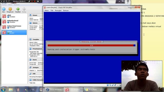The image size is (164, 92).
Task: Click the Folder bersama section icon
Action: (30, 80)
